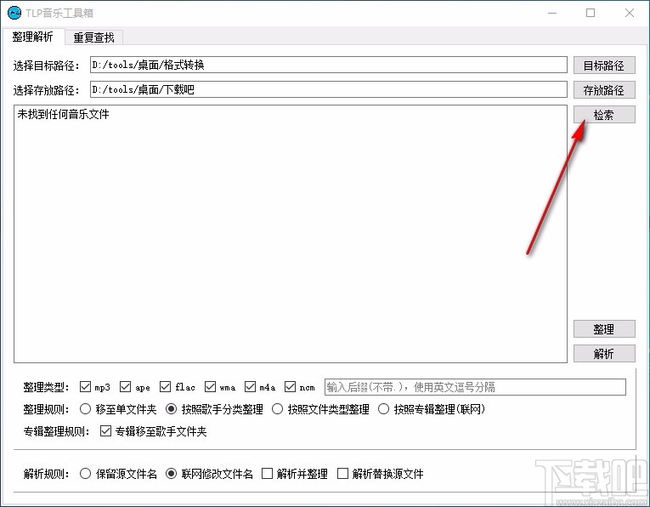Disable the m4a file type checkbox
650x507 pixels.
click(250, 387)
